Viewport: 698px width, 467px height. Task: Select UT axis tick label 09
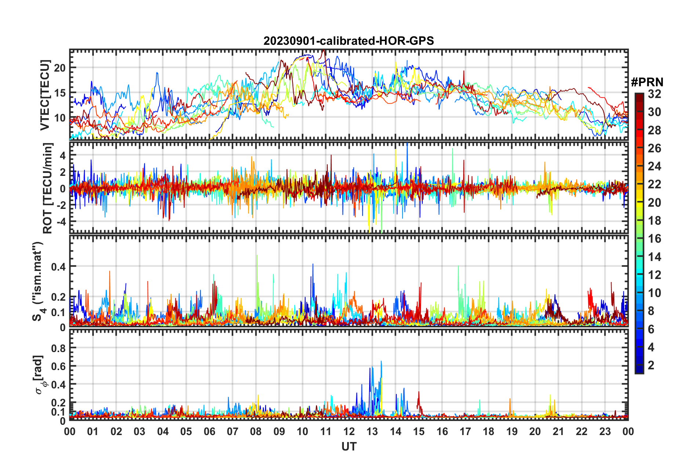tap(279, 431)
